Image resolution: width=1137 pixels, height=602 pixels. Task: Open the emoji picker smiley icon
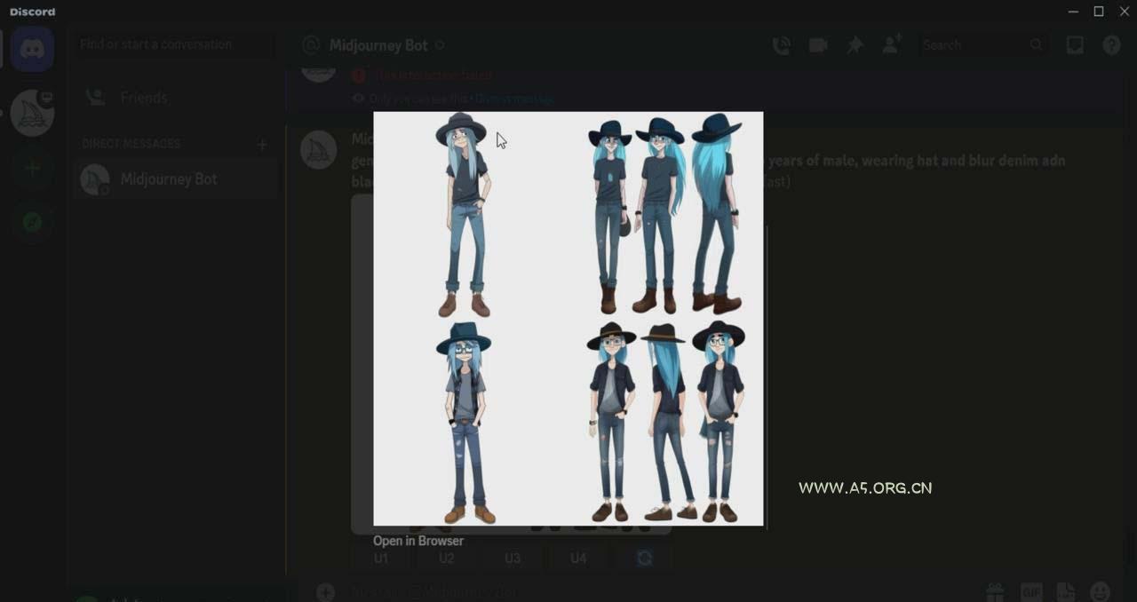(1100, 591)
